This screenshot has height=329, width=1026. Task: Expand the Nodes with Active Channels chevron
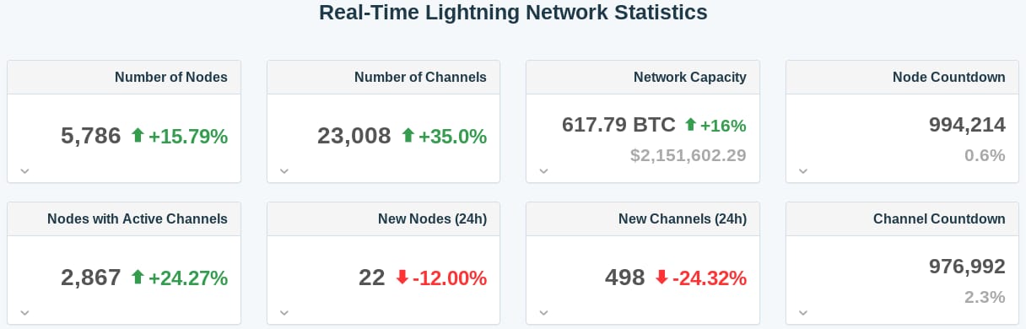pos(25,313)
